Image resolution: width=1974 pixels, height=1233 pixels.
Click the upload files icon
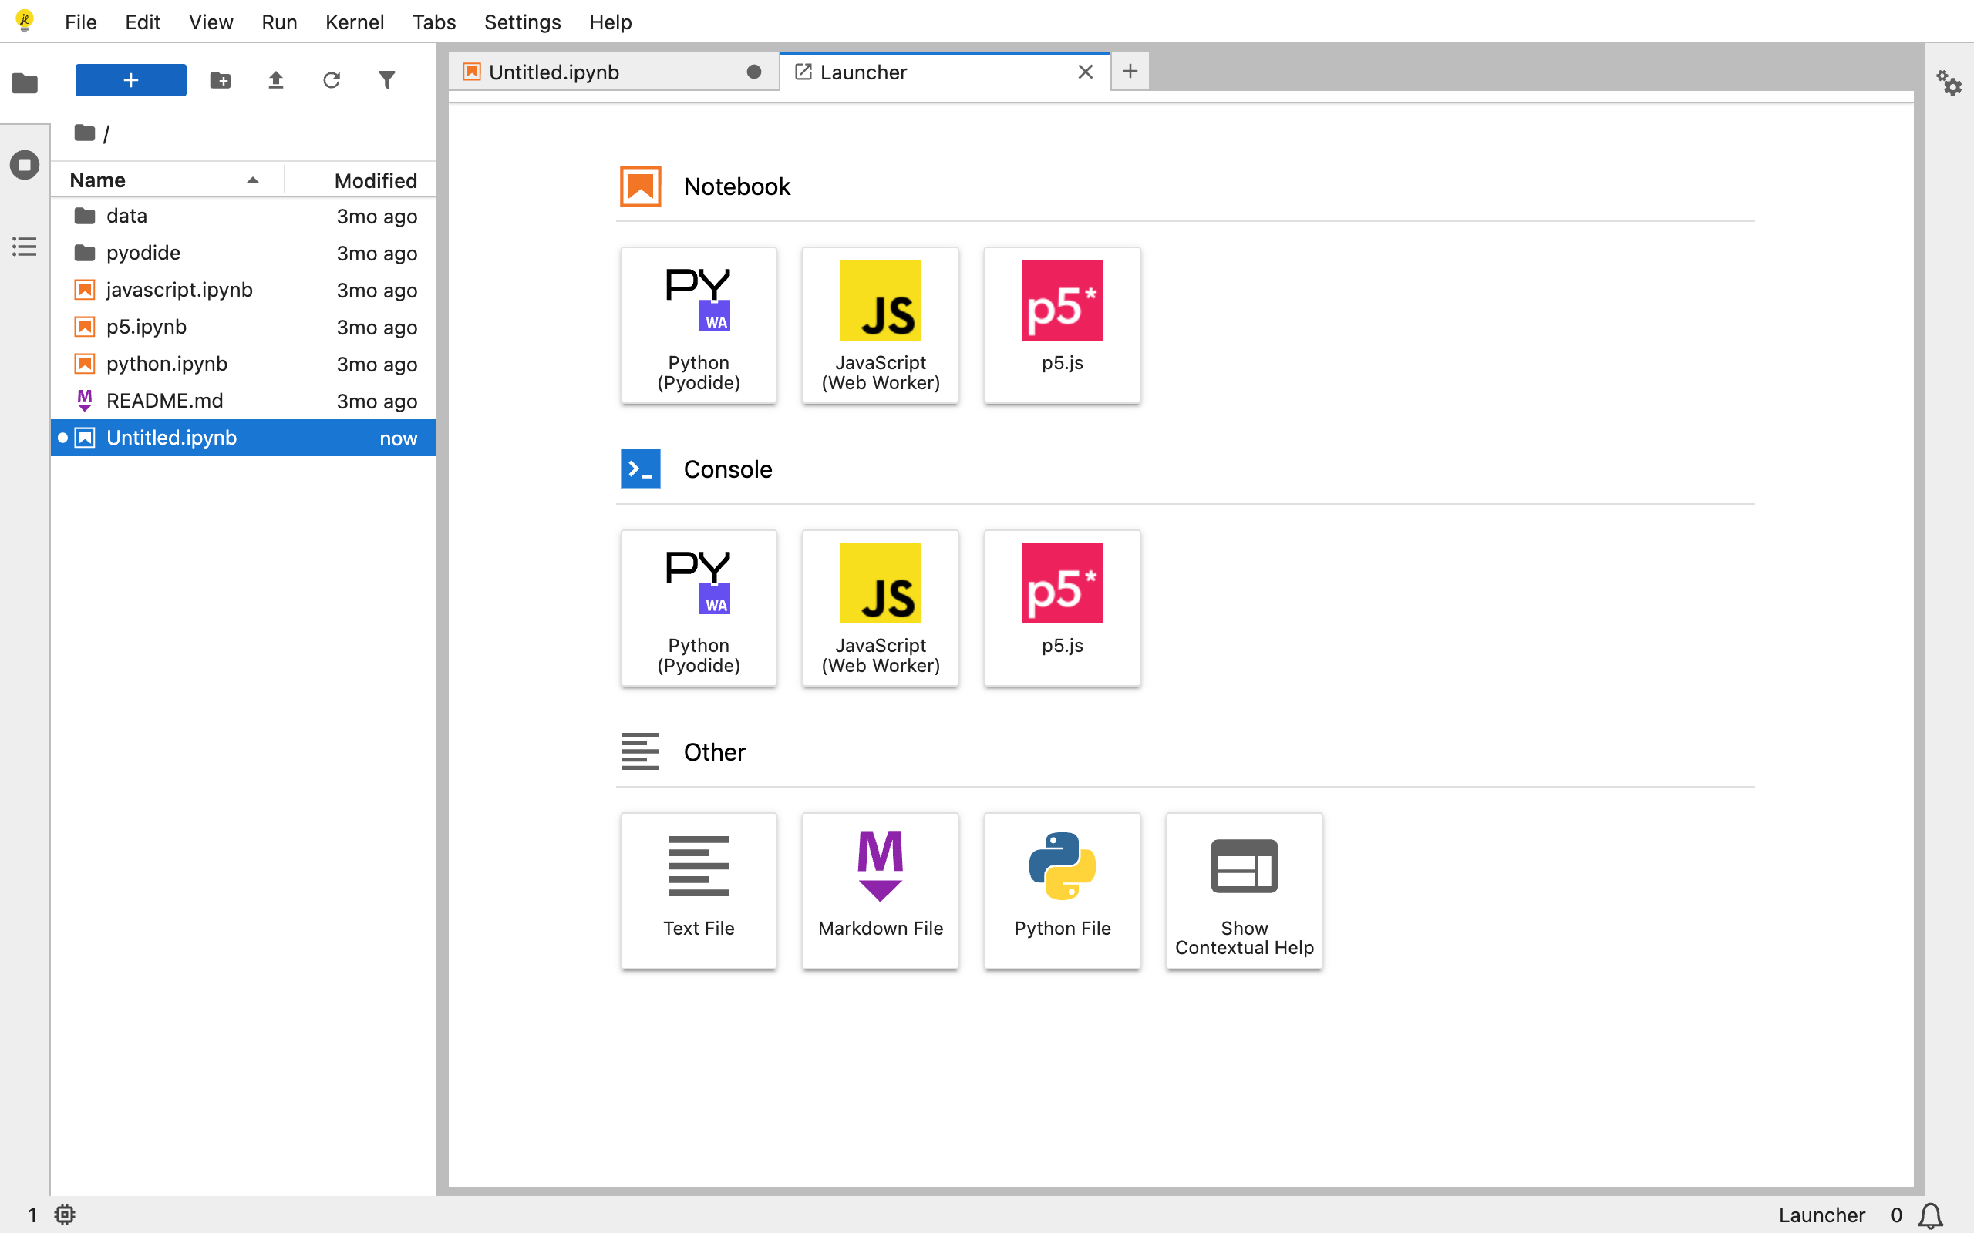point(276,80)
